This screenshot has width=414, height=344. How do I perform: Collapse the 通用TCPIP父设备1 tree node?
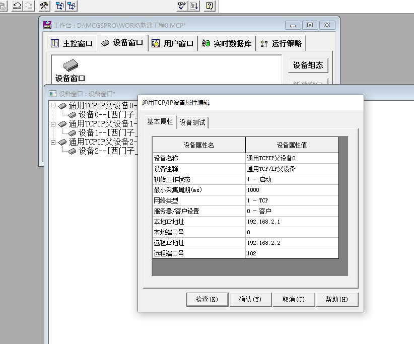[x=53, y=124]
